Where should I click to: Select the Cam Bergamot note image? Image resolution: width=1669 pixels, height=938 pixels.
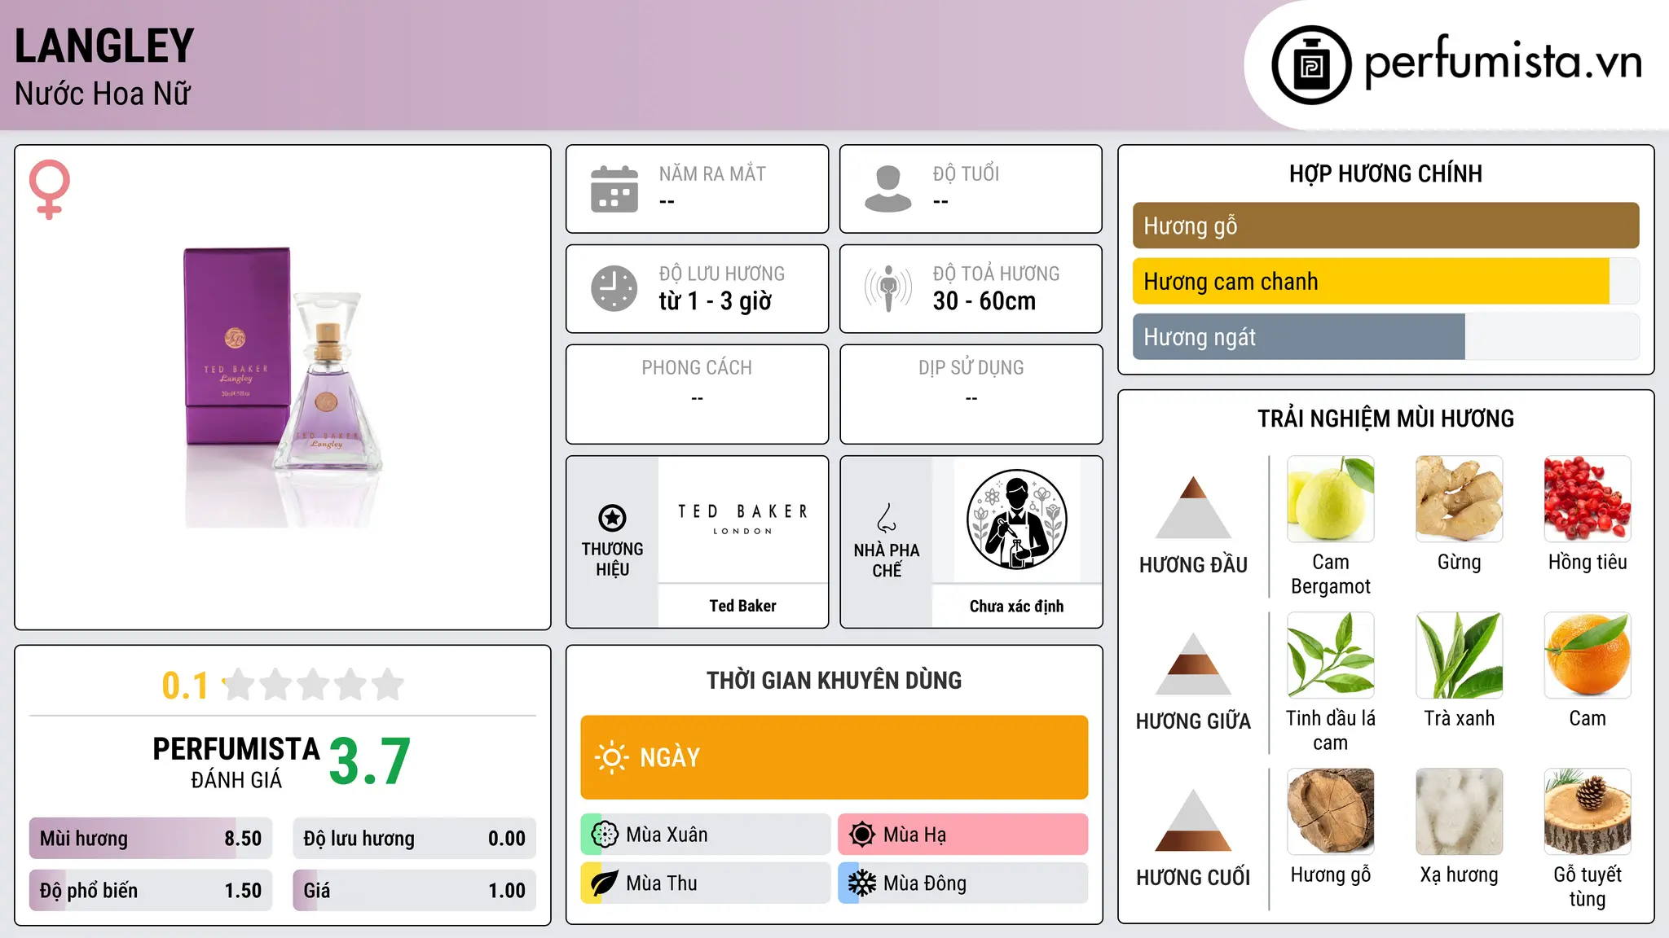[x=1331, y=499]
